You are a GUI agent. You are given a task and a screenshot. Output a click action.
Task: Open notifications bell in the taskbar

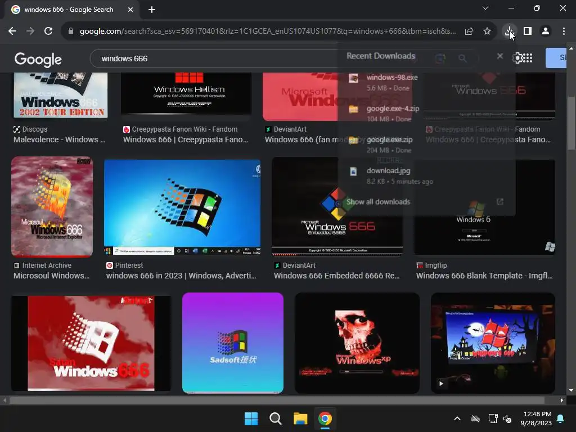(x=561, y=418)
